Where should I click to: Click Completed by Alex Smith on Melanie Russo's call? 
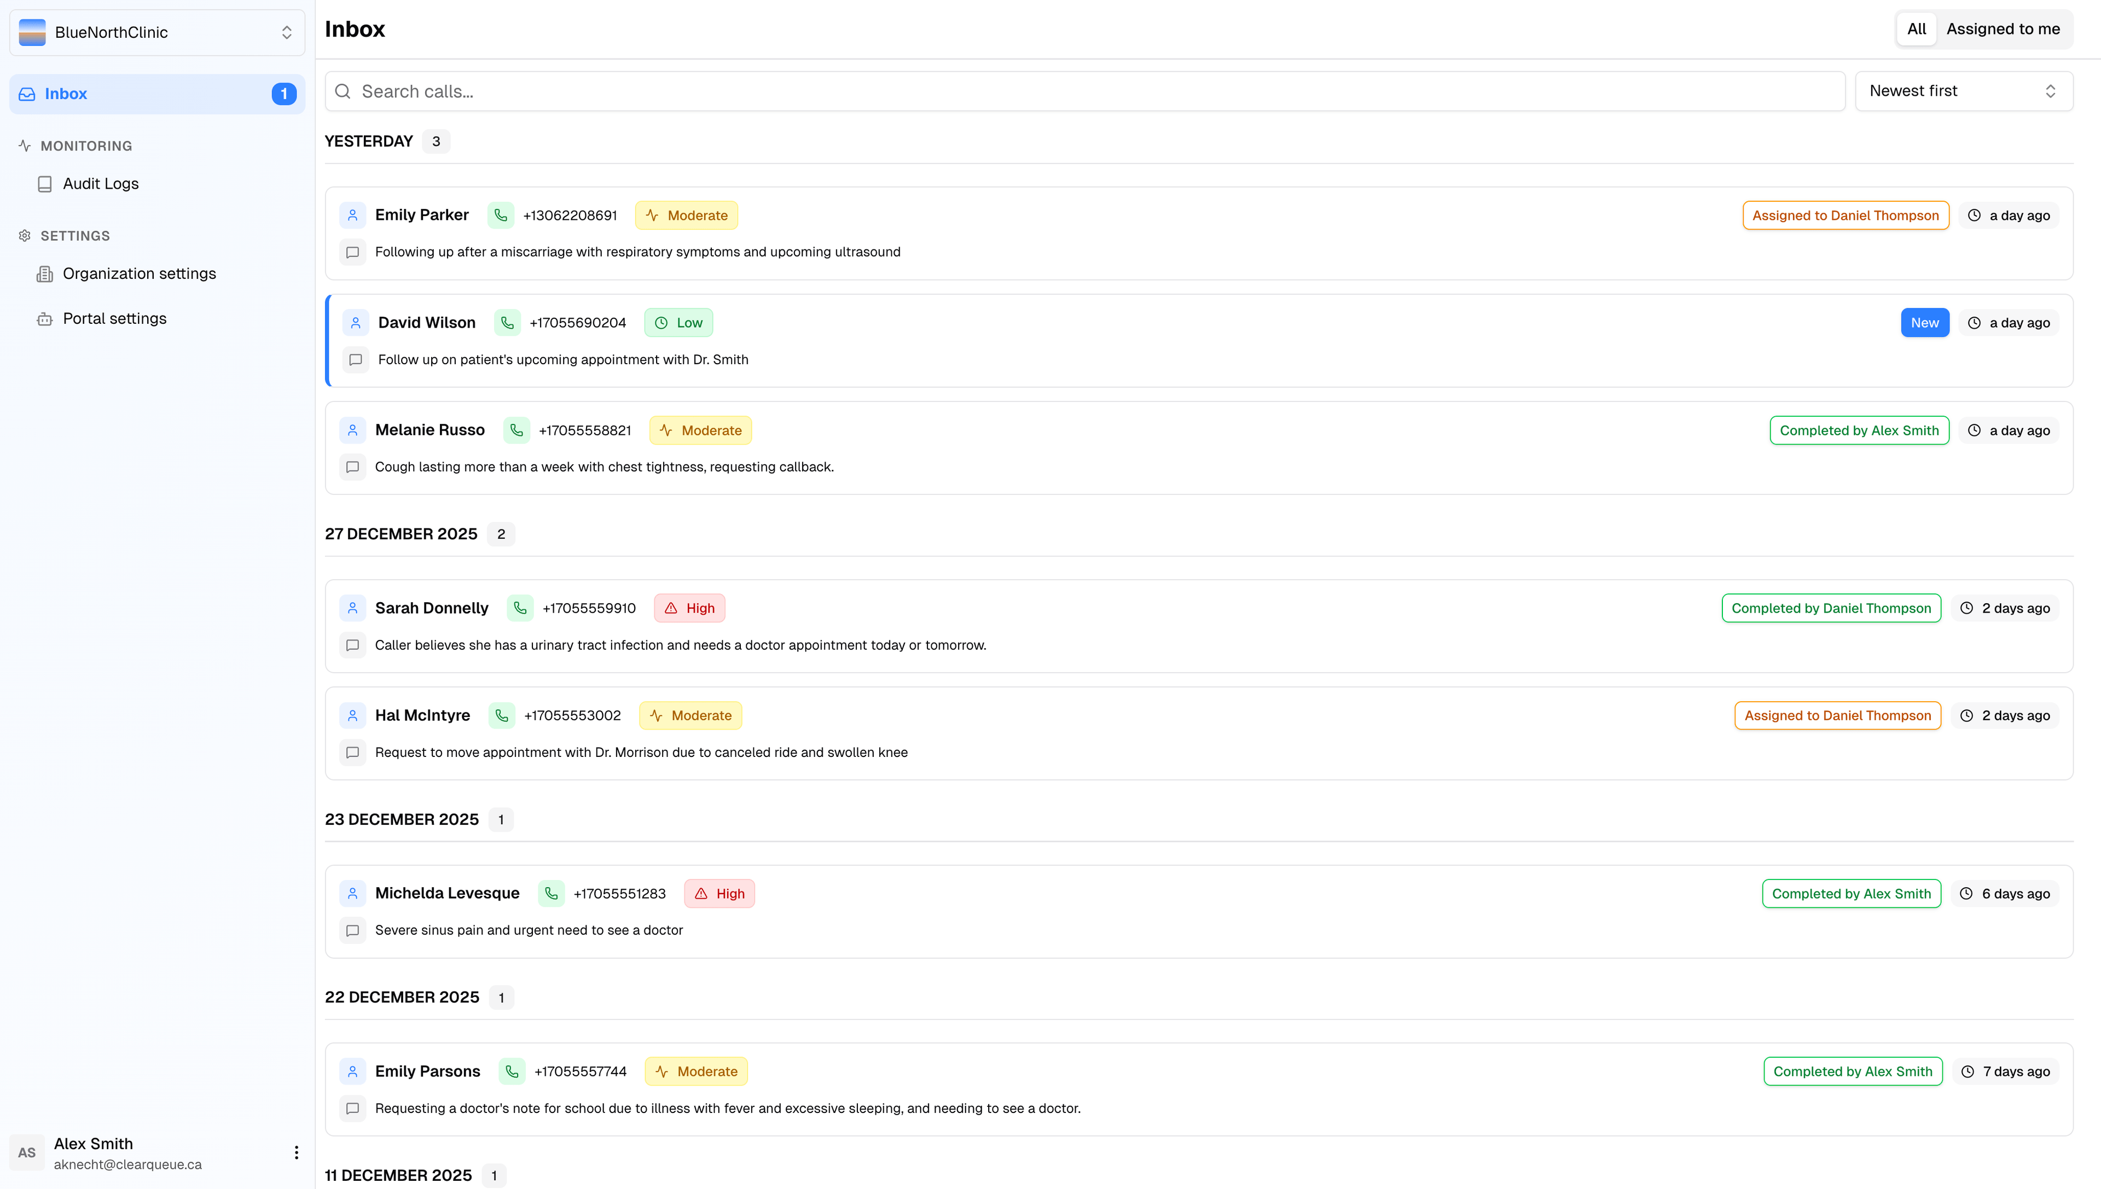(1859, 429)
